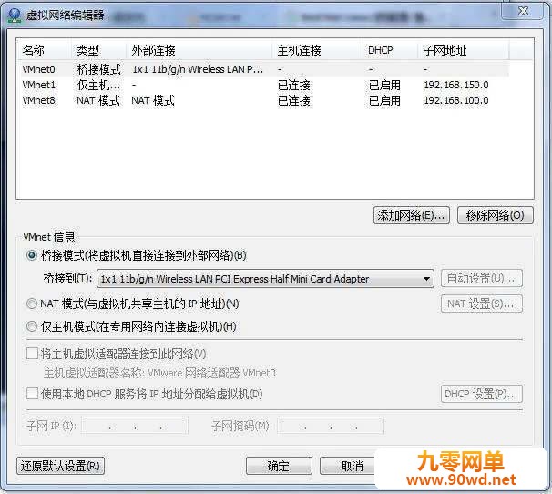Open DHCP 设置(P)... button
552x494 pixels.
coord(482,394)
